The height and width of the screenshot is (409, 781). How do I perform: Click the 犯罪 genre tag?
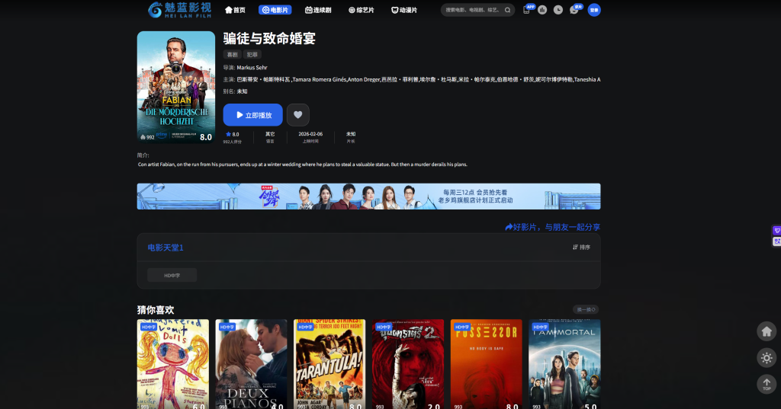252,55
